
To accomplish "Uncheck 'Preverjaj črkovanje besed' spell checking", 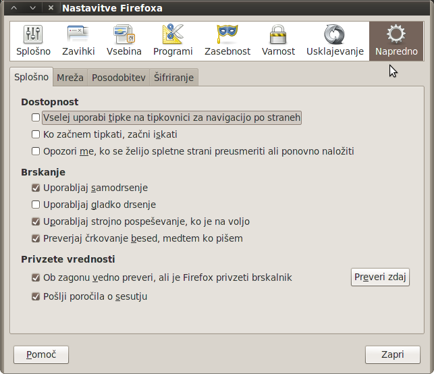I will [36, 238].
